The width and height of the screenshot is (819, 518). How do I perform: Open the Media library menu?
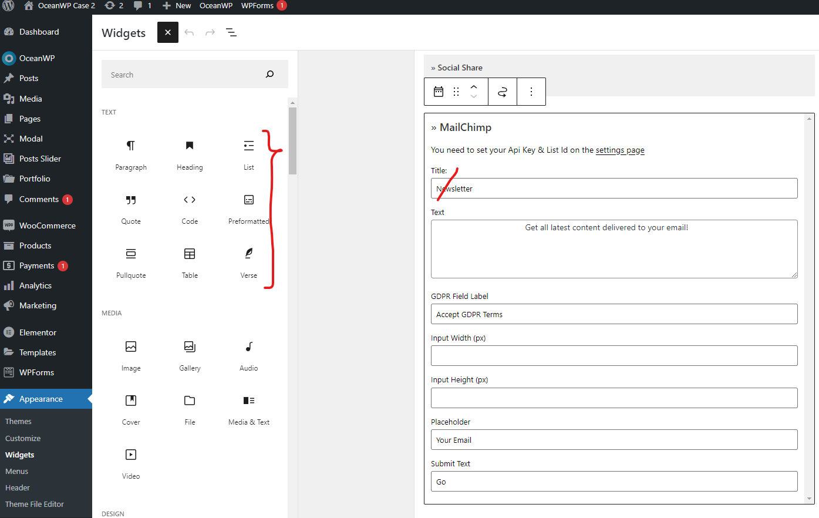[x=46, y=99]
